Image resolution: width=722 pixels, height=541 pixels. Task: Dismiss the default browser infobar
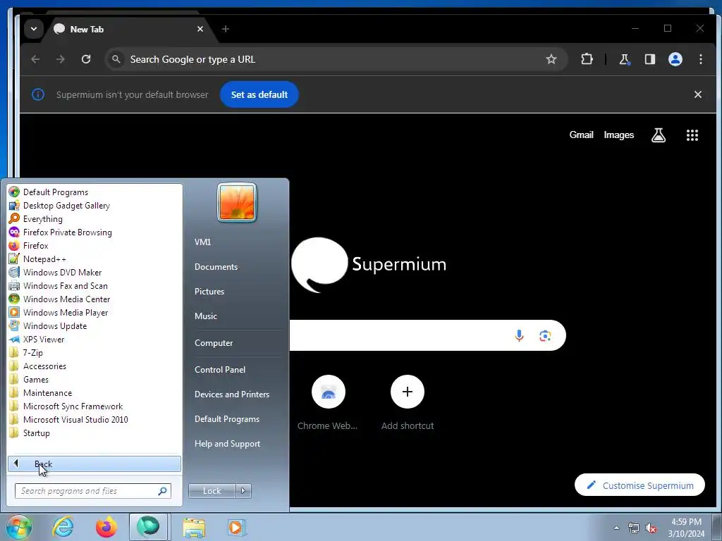tap(697, 94)
